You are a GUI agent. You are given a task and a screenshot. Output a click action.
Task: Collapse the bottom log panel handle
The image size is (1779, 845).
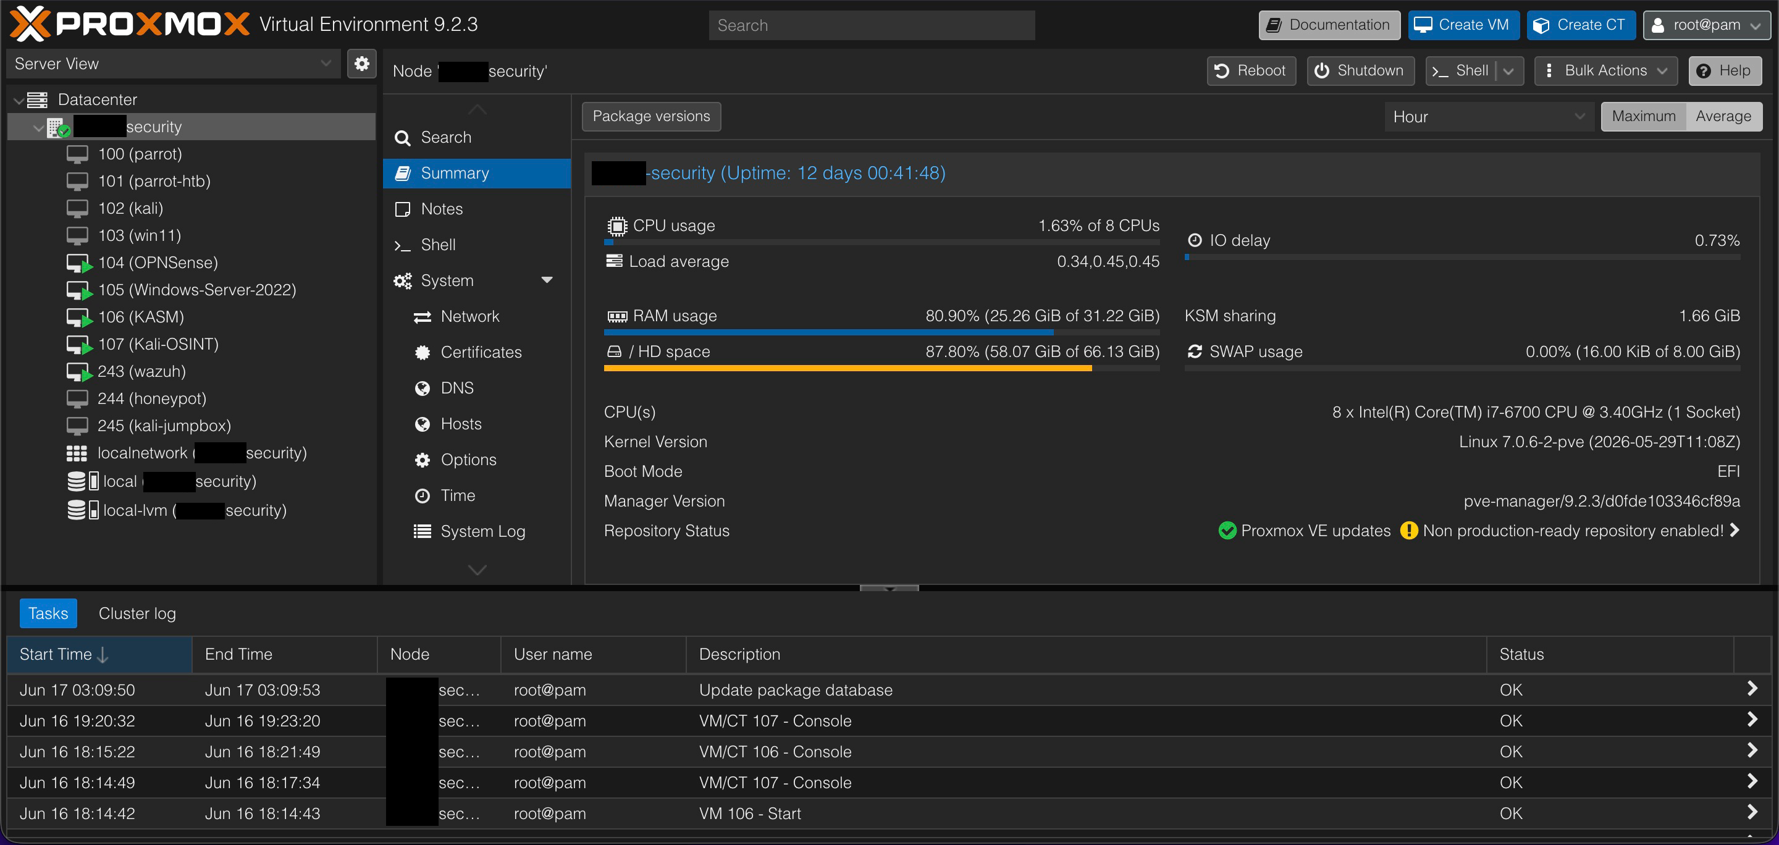[889, 588]
